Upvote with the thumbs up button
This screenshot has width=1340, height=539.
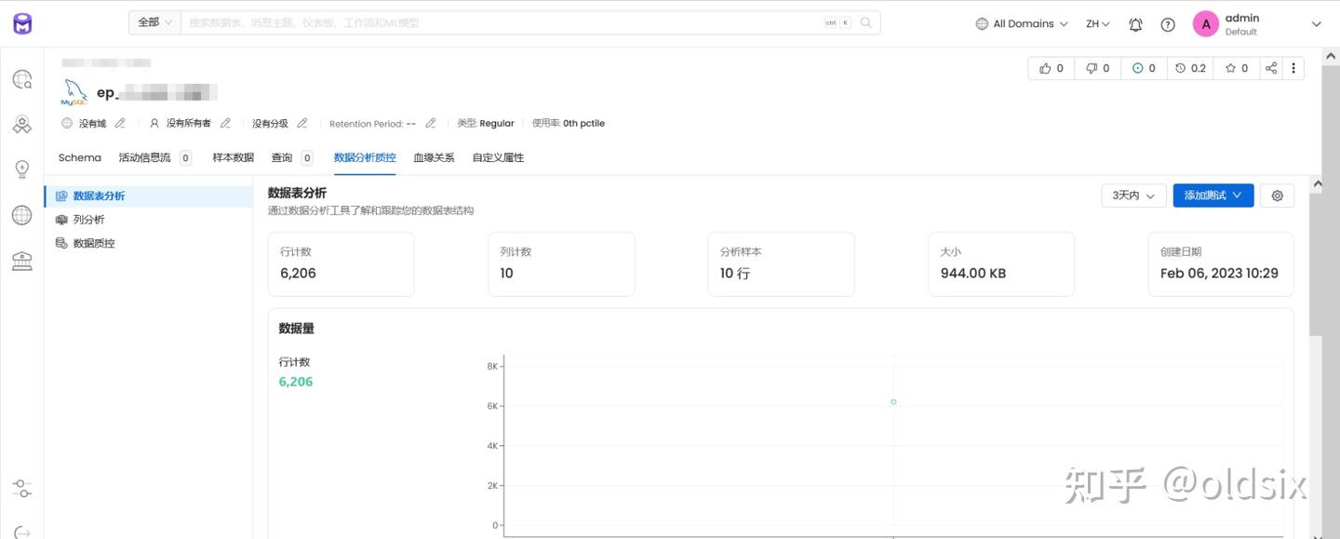coord(1052,68)
